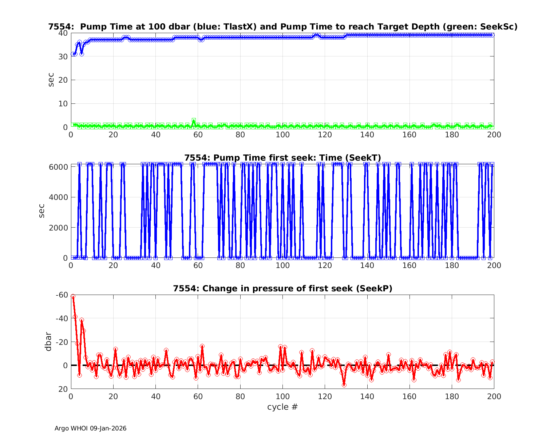Click the '-60' y-axis tick in the bottom plot
This screenshot has width=546, height=437.
62,295
